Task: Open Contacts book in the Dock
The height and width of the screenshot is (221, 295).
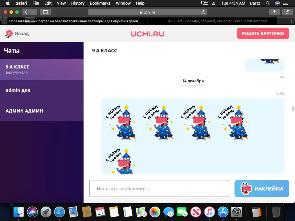Action: 87,212
